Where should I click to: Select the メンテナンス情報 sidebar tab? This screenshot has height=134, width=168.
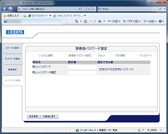pos(12,80)
